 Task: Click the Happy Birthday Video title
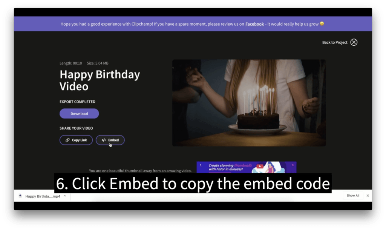[100, 80]
